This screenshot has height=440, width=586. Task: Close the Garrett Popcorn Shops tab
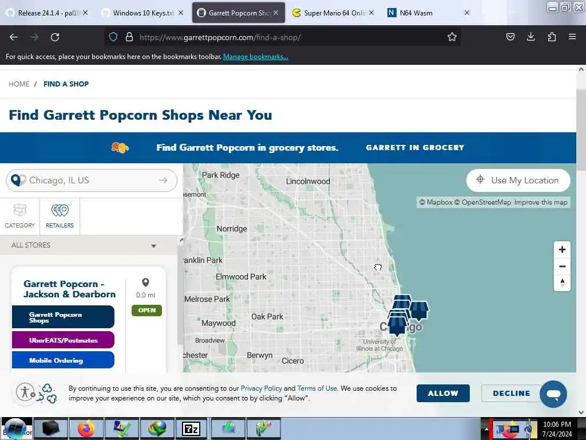click(276, 13)
